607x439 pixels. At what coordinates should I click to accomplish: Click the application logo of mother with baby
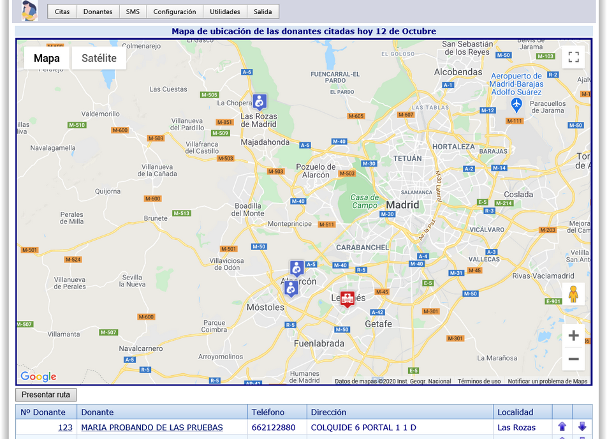29,11
